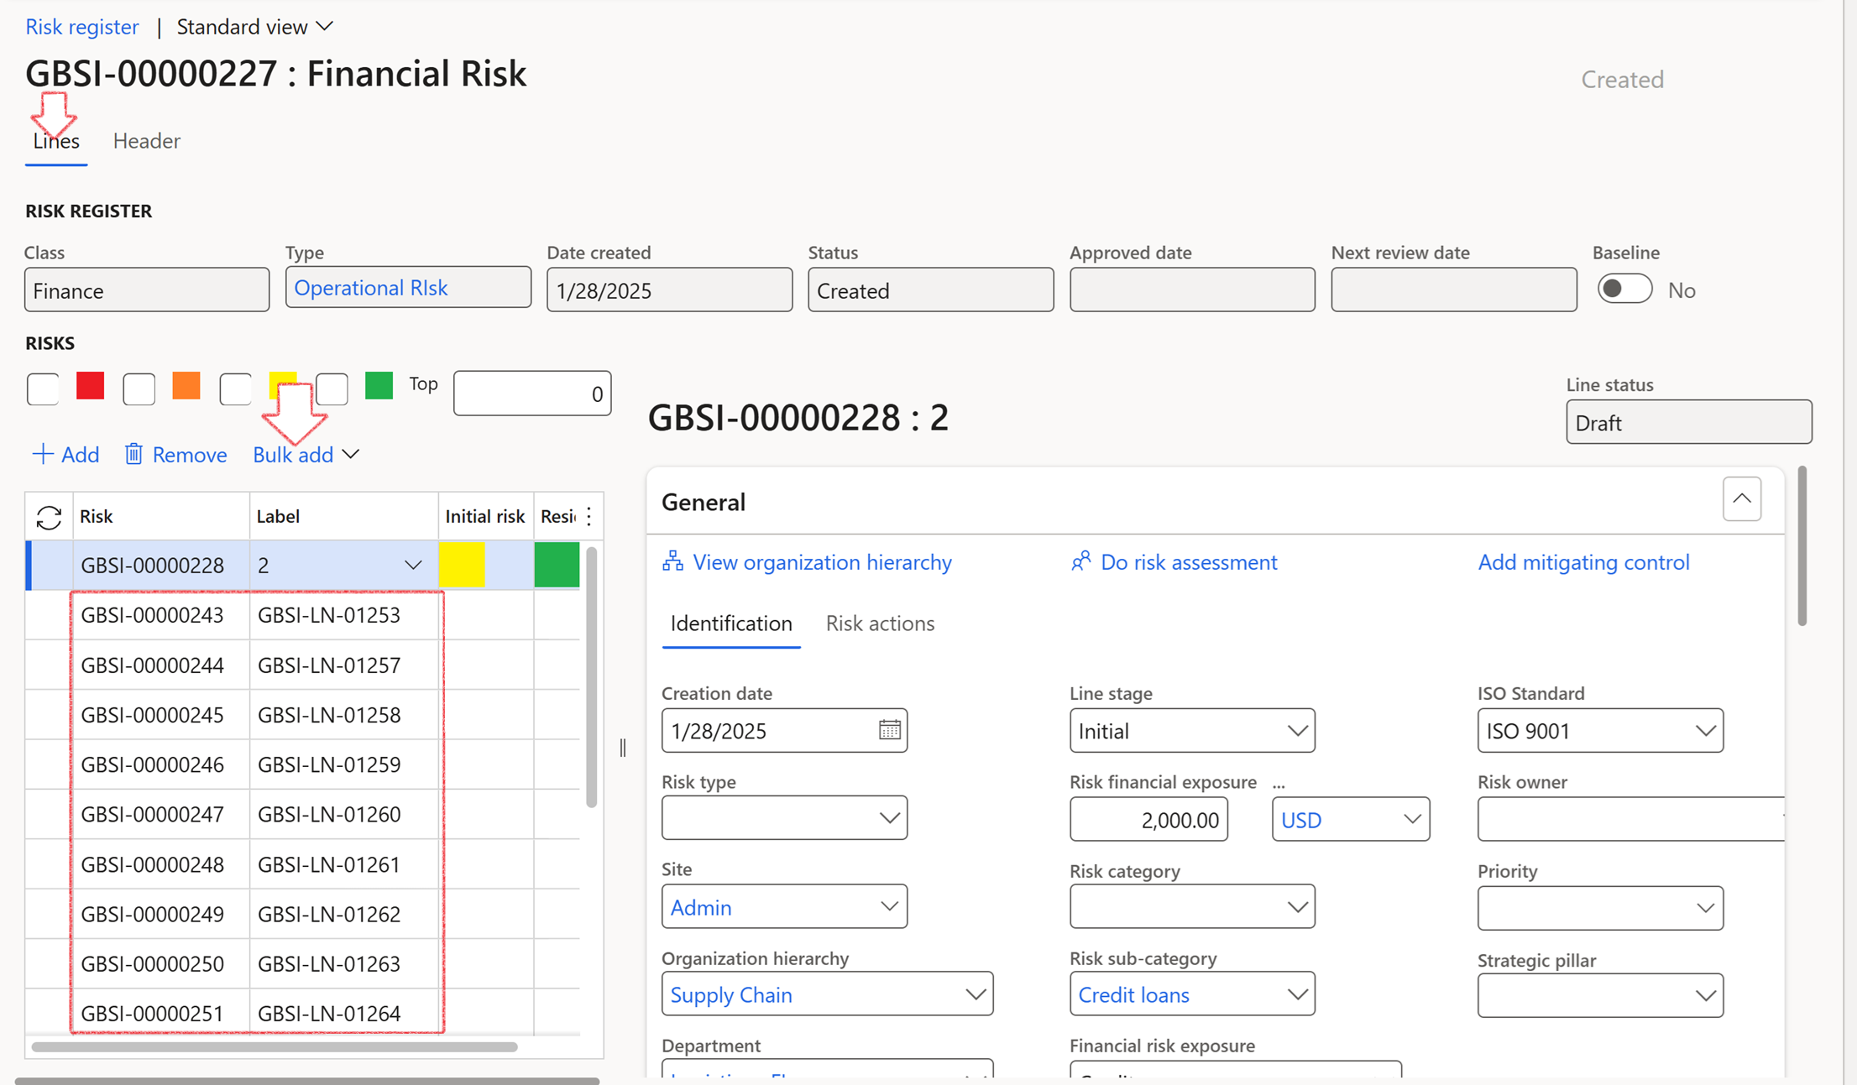Open the ISO Standard dropdown
This screenshot has height=1085, width=1857.
pos(1704,731)
